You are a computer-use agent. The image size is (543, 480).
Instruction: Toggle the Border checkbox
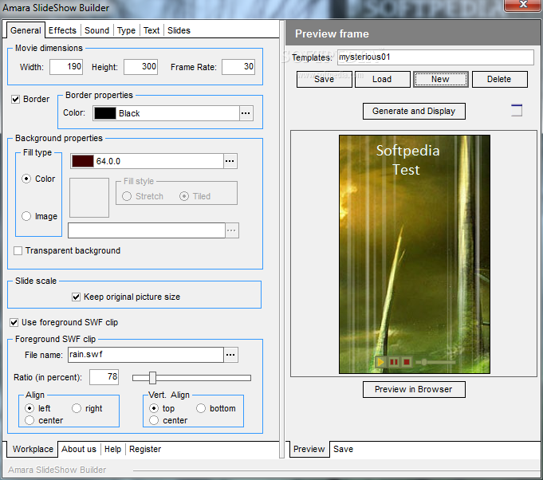point(16,100)
